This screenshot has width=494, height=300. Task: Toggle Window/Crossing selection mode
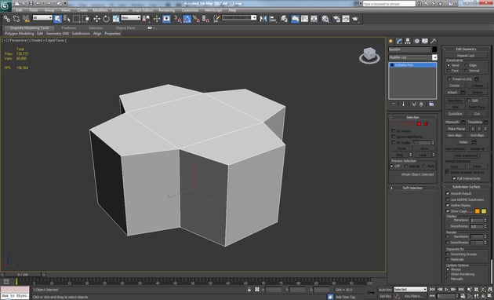click(x=85, y=19)
